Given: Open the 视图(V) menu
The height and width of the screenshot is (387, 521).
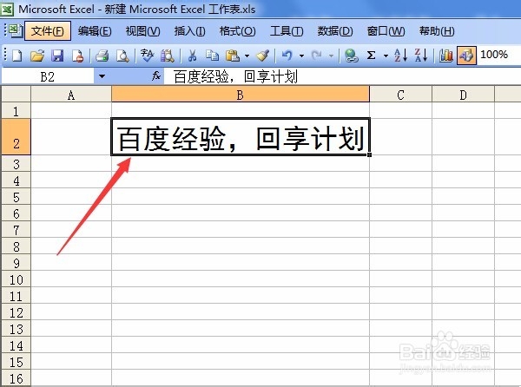Looking at the screenshot, I should [x=143, y=31].
